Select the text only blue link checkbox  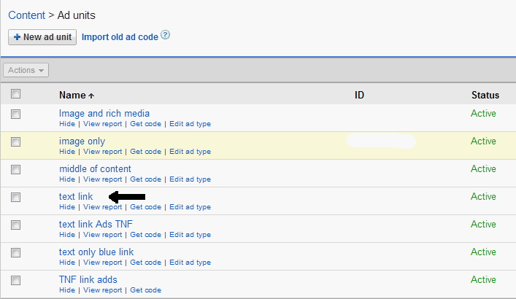click(15, 252)
